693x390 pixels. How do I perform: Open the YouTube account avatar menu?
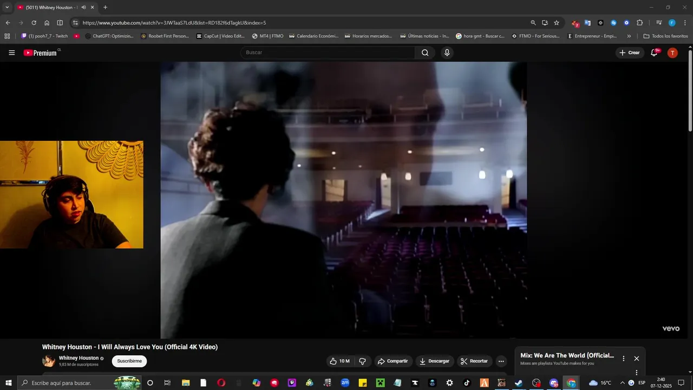coord(672,53)
